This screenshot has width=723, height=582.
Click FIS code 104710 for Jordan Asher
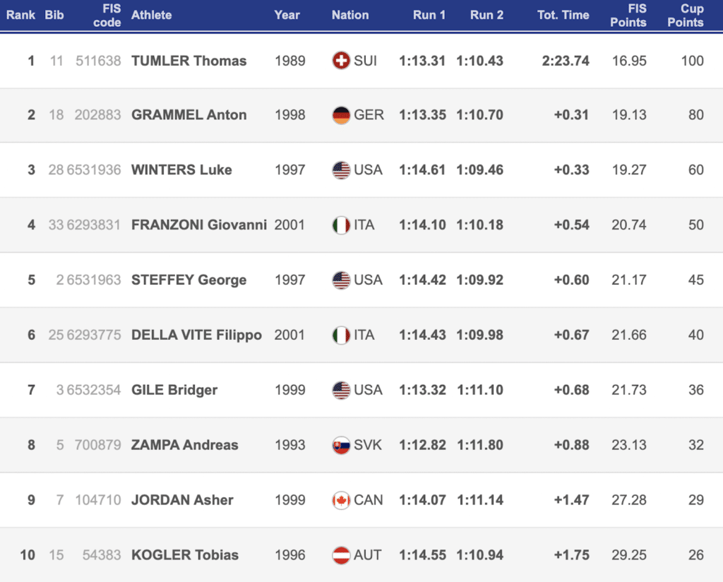pyautogui.click(x=98, y=500)
